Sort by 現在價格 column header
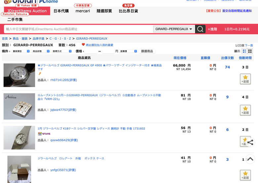 (x=180, y=58)
